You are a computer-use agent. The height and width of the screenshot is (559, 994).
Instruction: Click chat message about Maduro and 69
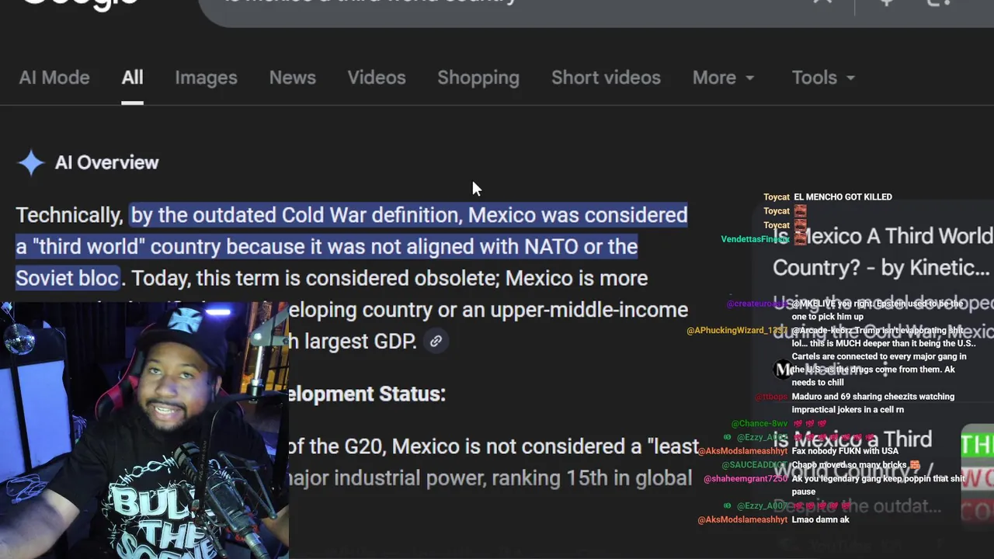coord(873,403)
